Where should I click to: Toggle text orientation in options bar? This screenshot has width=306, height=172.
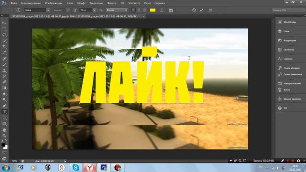[18, 10]
